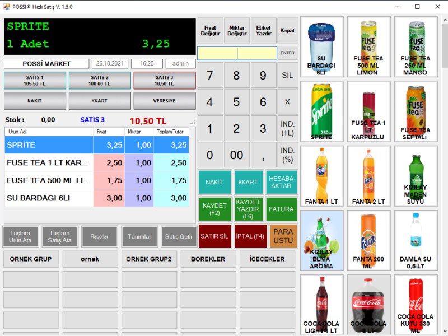The width and height of the screenshot is (448, 336).
Task: Tap numpad key 9
Action: tap(263, 76)
